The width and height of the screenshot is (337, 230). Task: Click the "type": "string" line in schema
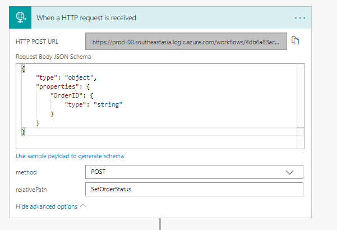tap(93, 104)
